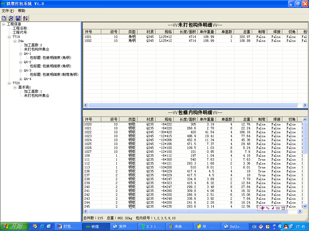Switch to the 未命... taskbar window

pos(179,227)
